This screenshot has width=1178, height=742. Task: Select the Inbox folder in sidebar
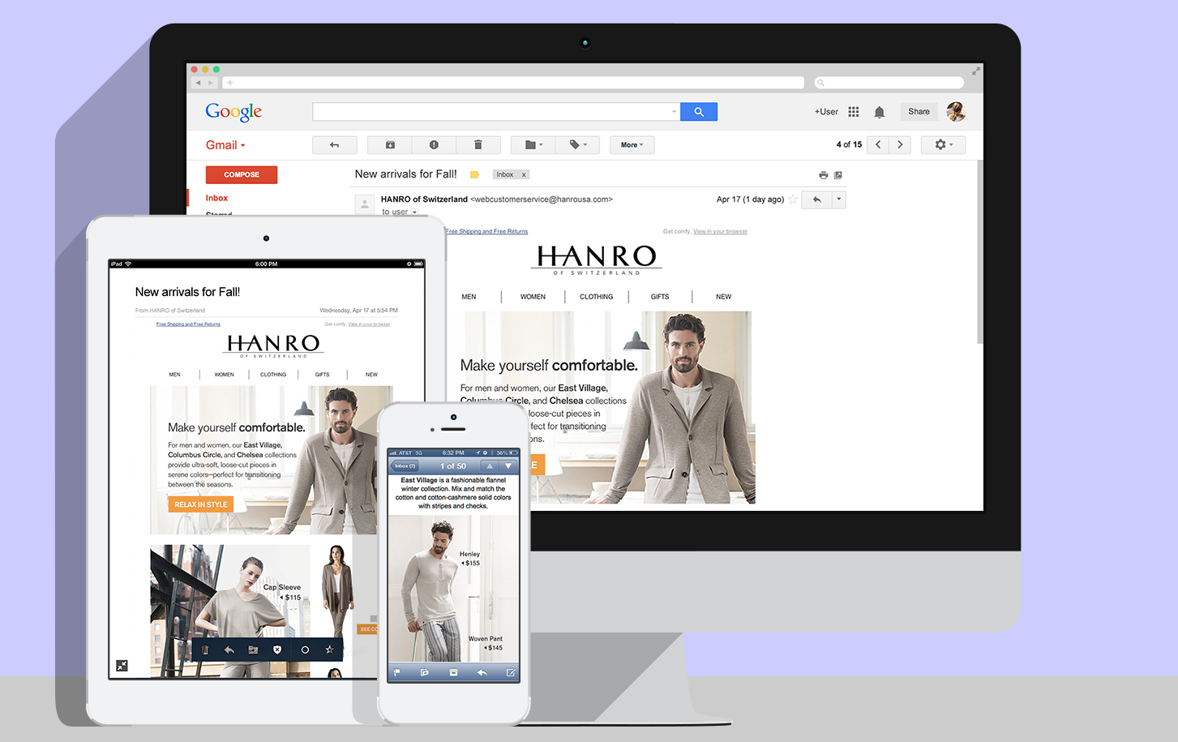[x=216, y=198]
